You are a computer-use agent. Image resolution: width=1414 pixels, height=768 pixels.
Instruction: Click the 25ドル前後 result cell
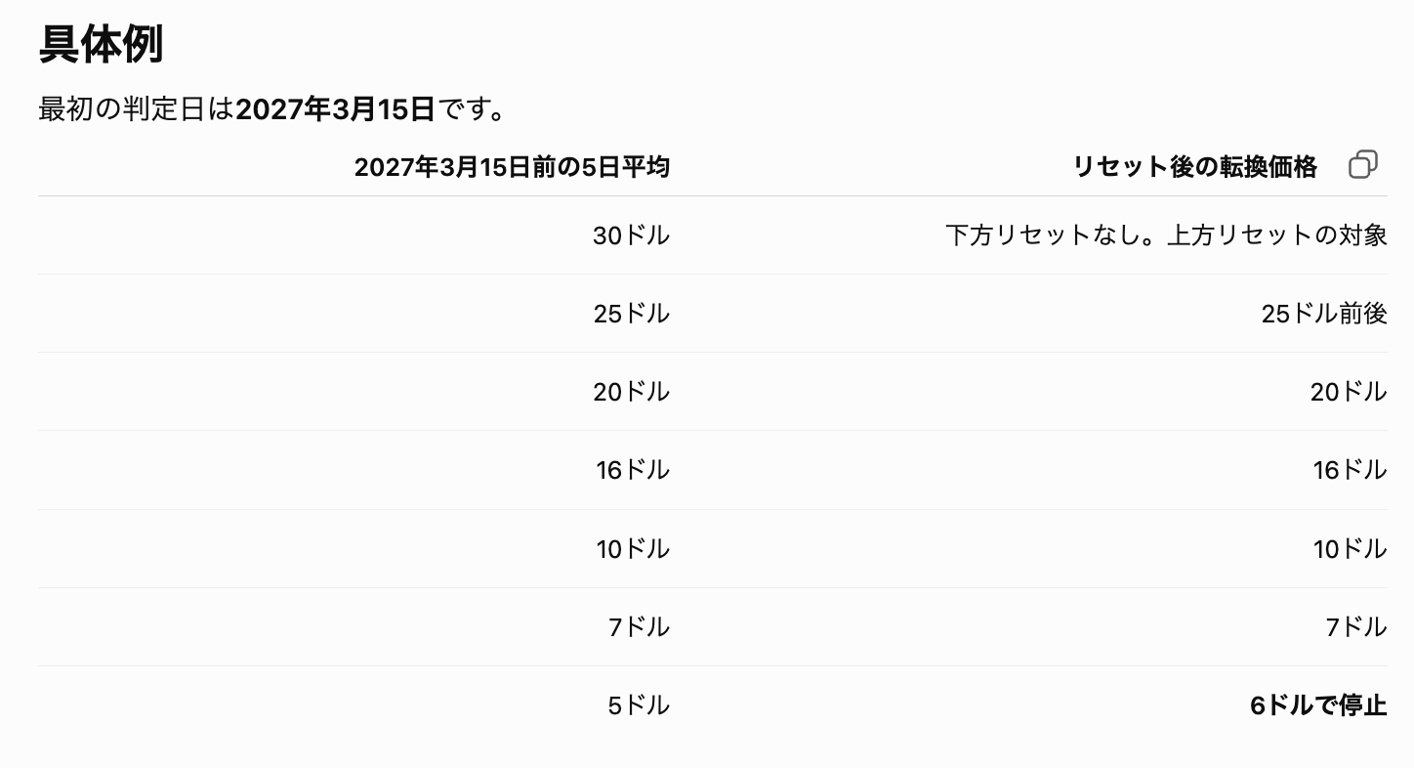click(1324, 314)
